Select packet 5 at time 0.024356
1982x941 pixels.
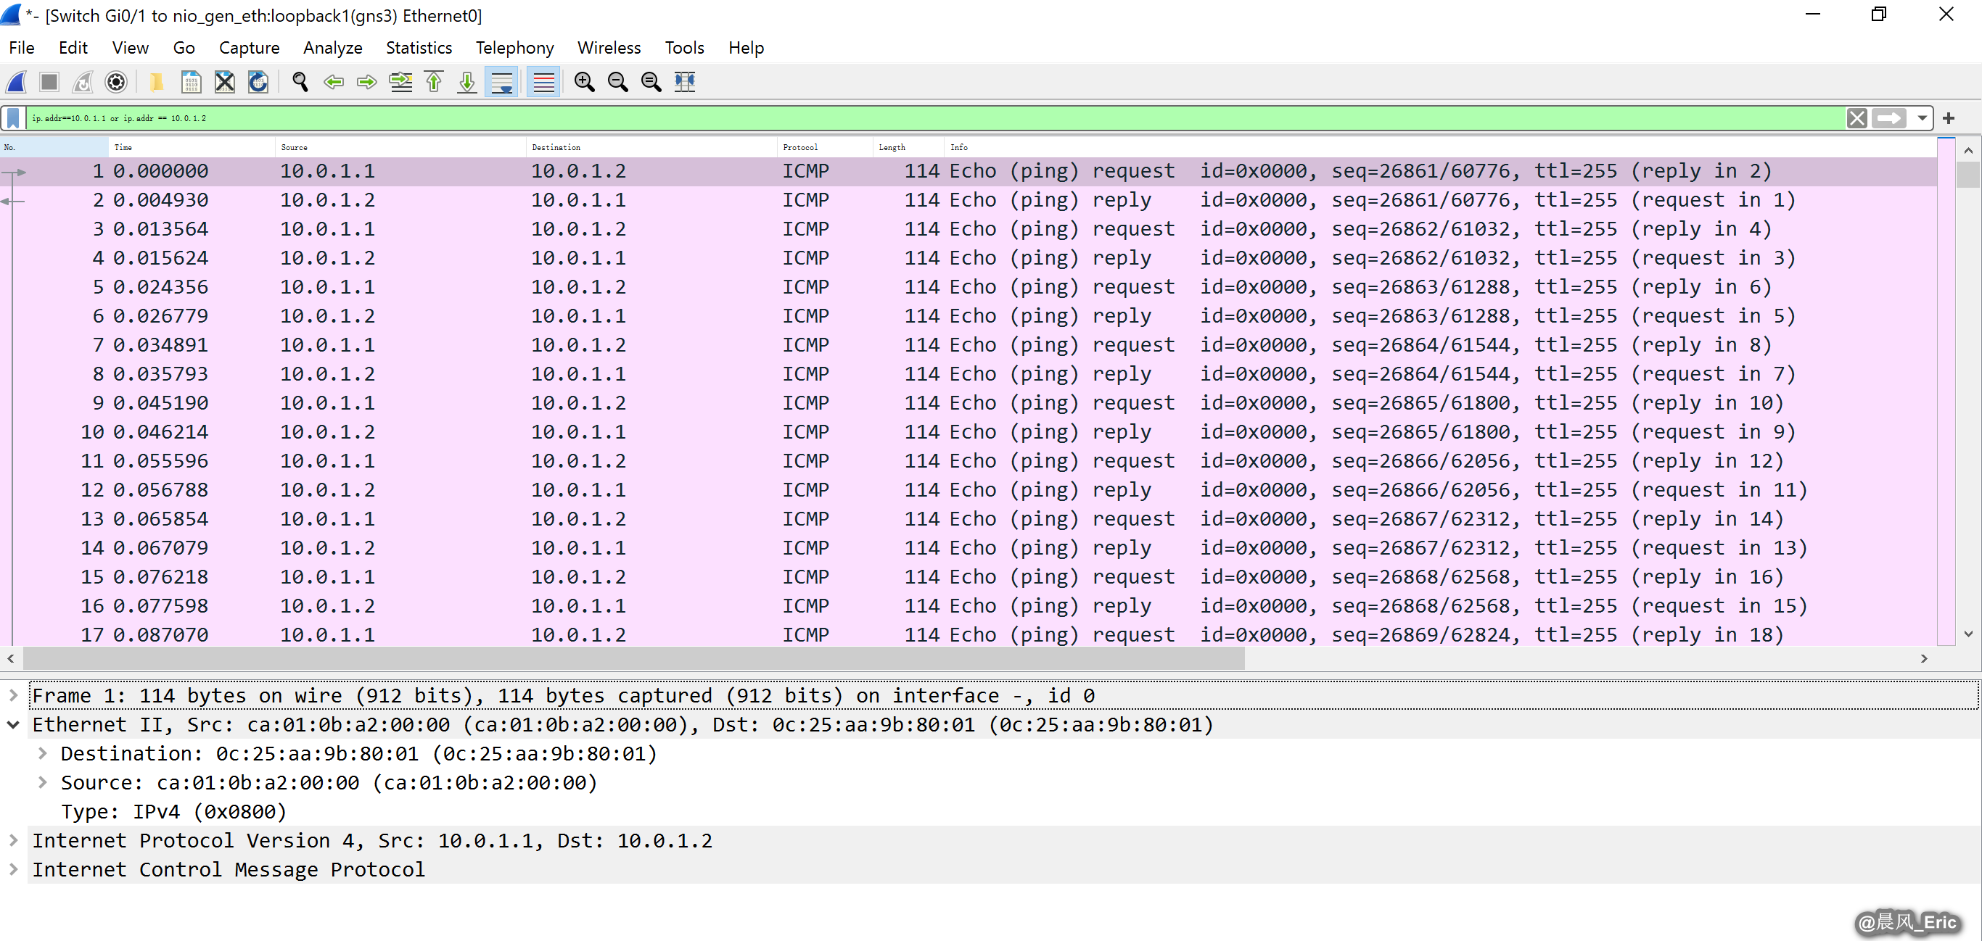(968, 287)
